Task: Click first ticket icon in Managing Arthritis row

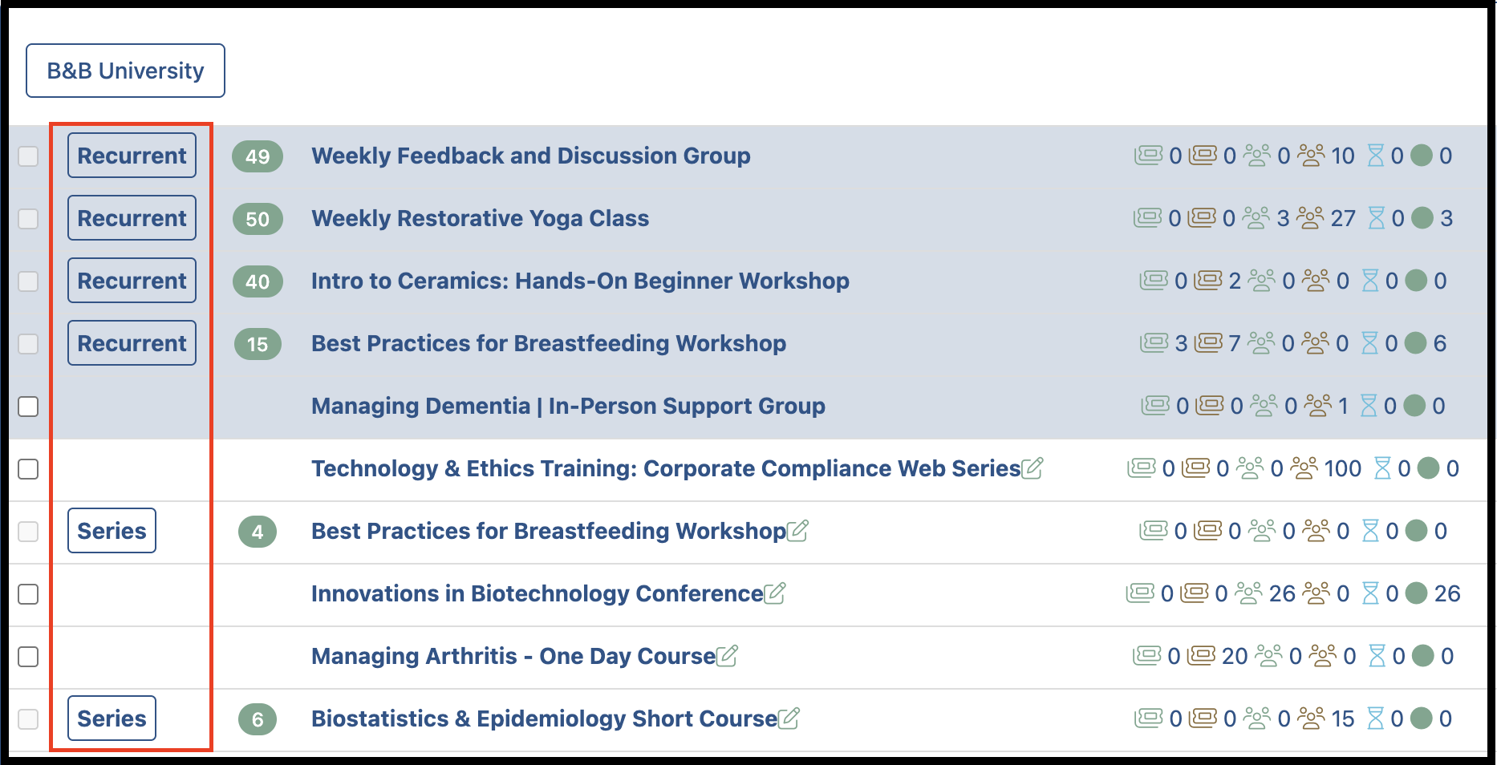Action: 1146,656
